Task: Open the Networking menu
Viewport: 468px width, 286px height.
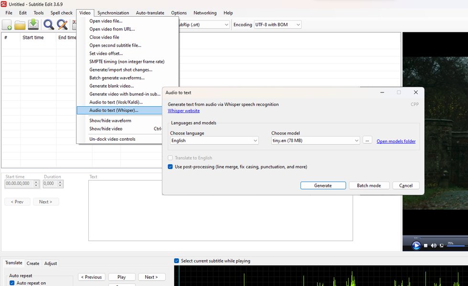Action: (x=205, y=13)
